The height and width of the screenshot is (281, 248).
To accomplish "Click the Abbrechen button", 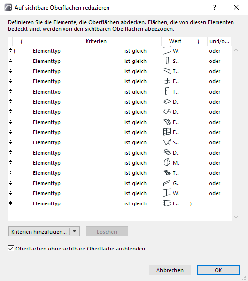I will point(170,270).
